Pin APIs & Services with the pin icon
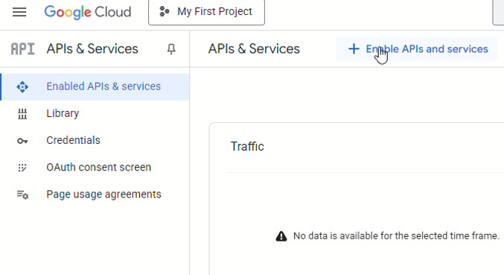504x275 pixels. [171, 49]
